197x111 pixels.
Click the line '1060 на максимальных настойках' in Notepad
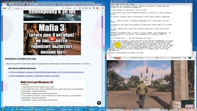coord(127,53)
